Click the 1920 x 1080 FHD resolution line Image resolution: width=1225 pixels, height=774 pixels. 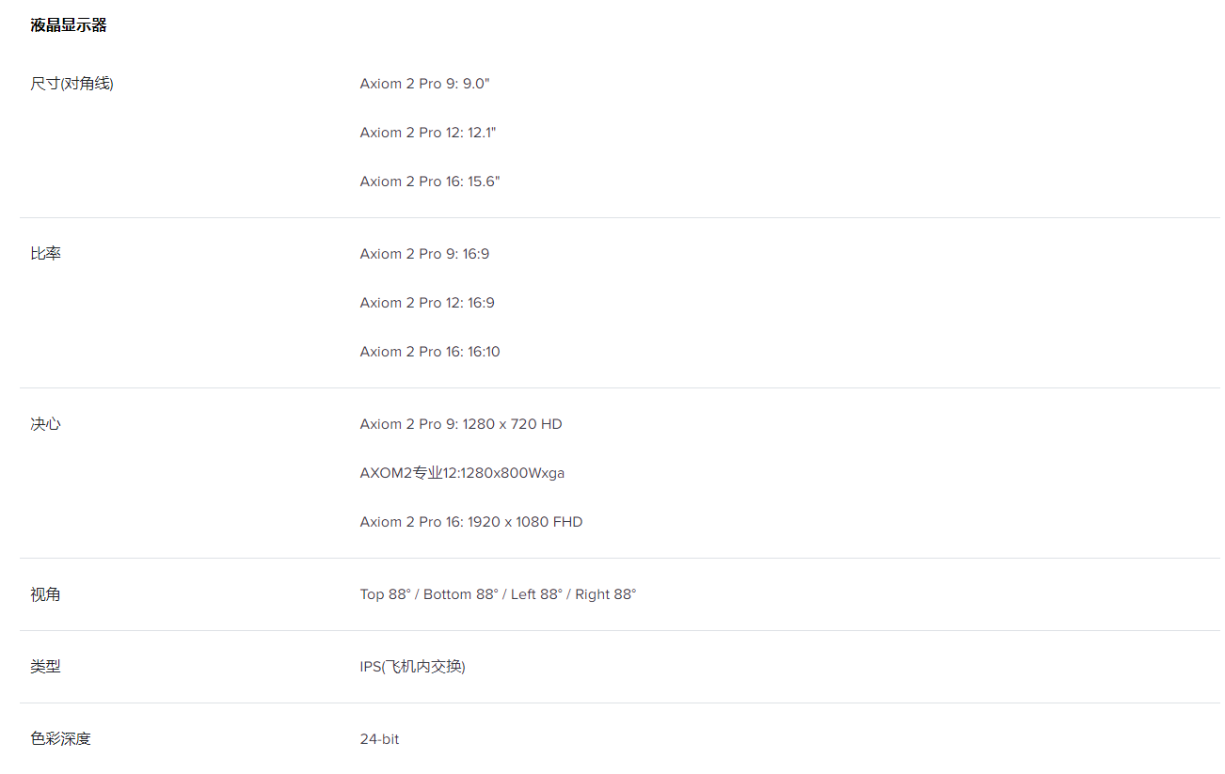471,522
